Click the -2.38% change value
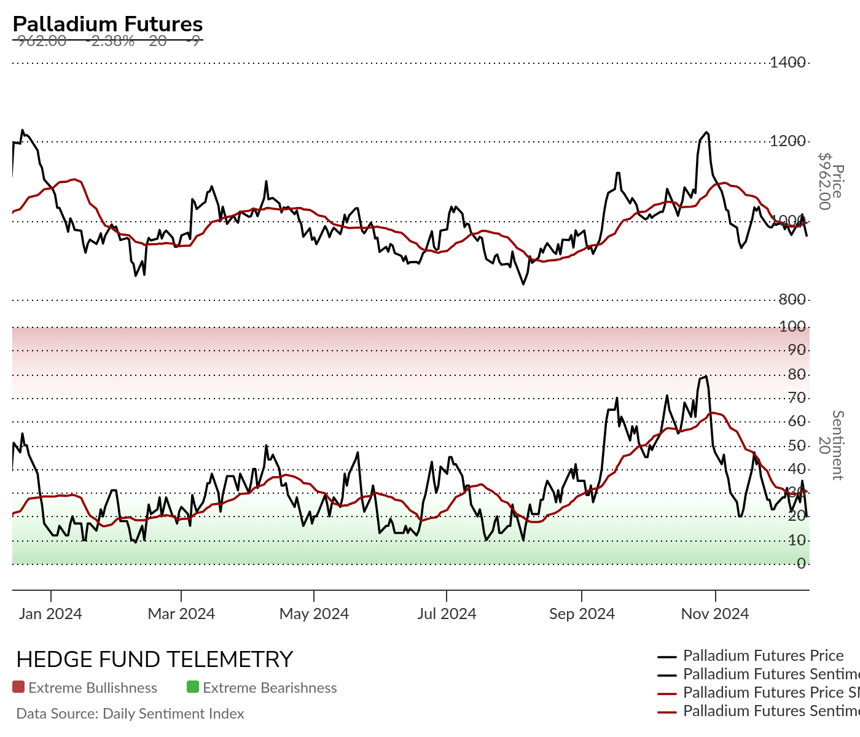 (110, 41)
